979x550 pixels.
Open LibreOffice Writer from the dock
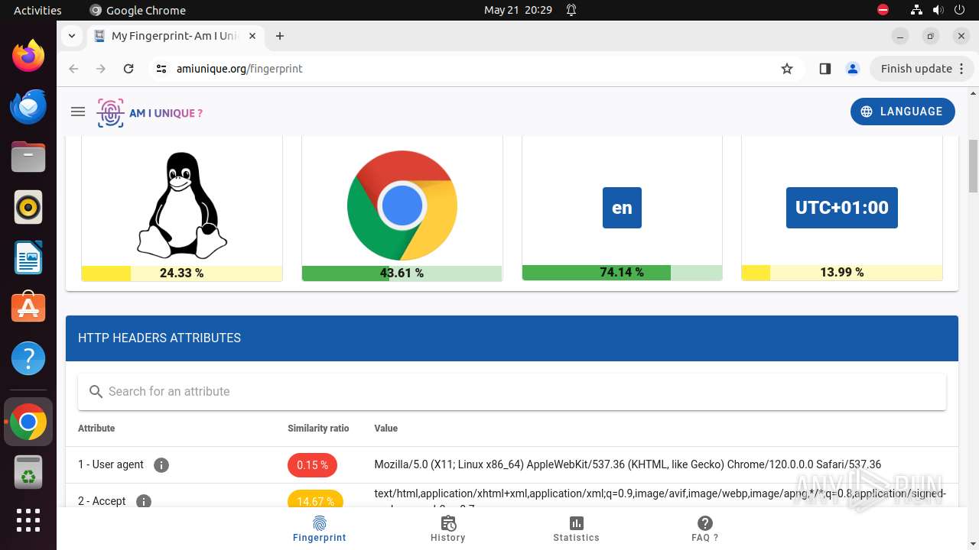pos(28,257)
